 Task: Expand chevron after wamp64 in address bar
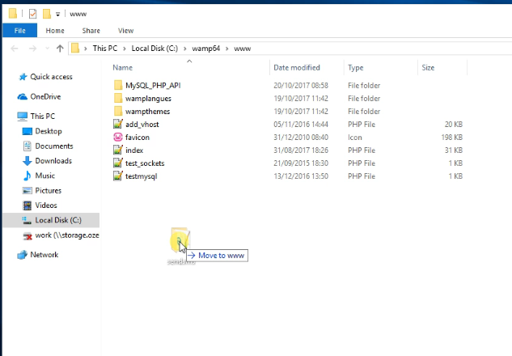tap(227, 49)
